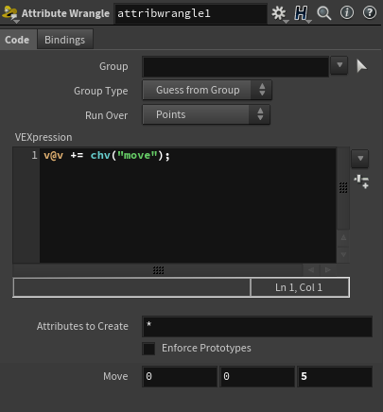383x412 pixels.
Task: Click the Attributes to Create label
Action: 82,326
